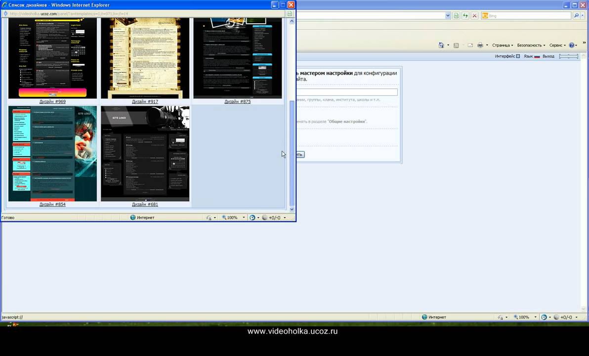Open popup zoom level dropdown arrow
Image resolution: width=589 pixels, height=356 pixels.
coord(244,218)
